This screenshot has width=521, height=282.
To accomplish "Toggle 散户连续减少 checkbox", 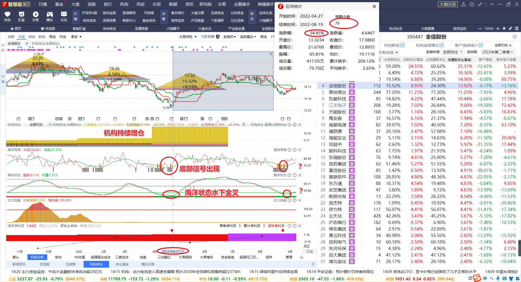I will point(481,45).
